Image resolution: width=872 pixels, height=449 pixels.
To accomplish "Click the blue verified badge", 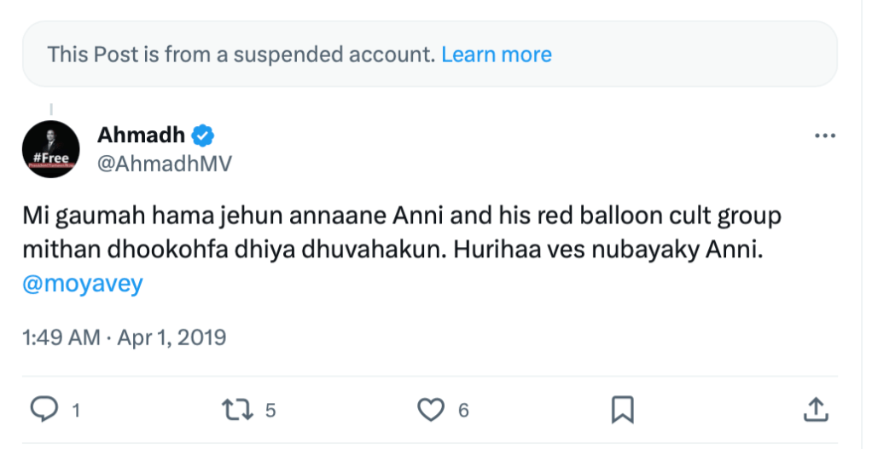I will [x=203, y=135].
